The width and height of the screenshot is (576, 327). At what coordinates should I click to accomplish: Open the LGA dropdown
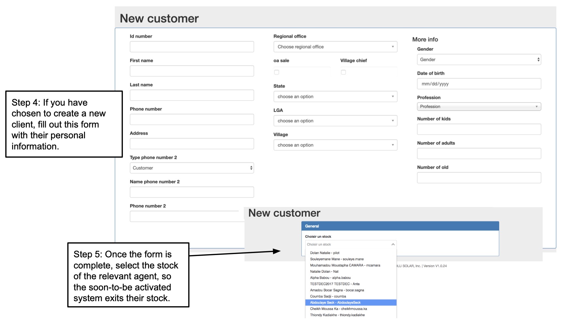click(x=335, y=121)
